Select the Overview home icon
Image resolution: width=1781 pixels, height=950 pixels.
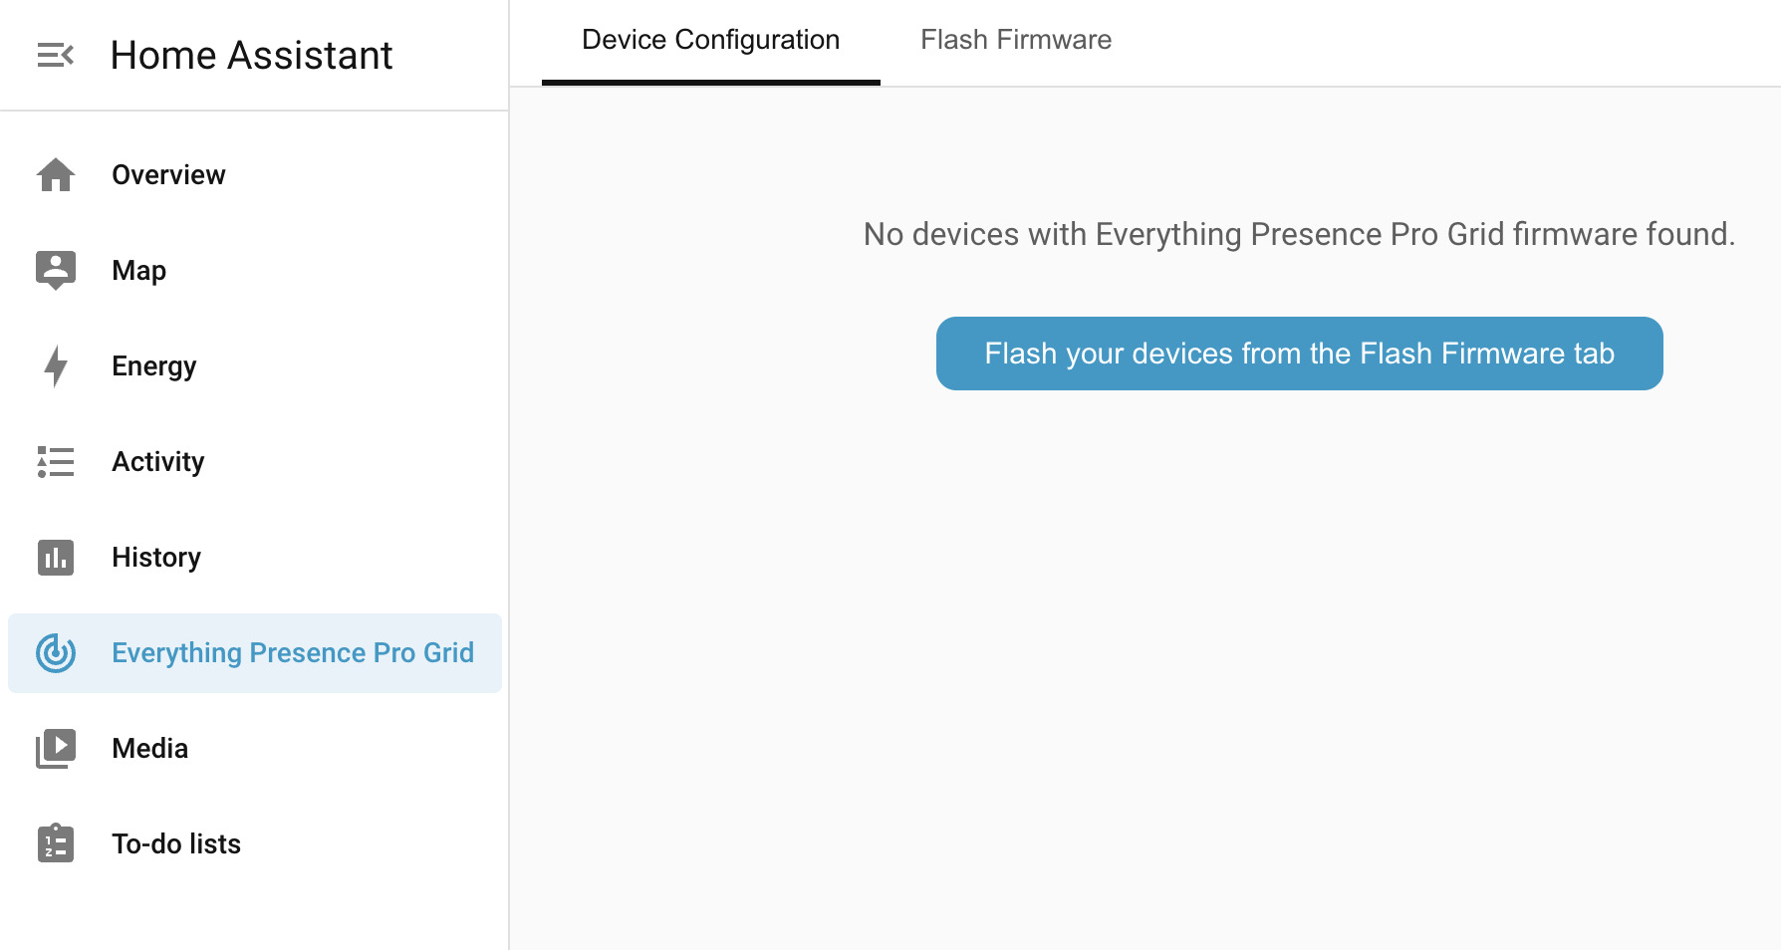55,174
